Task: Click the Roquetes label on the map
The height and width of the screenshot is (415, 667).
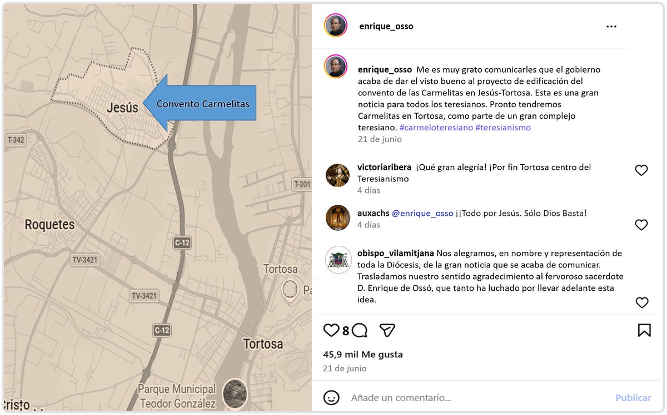Action: (x=50, y=225)
